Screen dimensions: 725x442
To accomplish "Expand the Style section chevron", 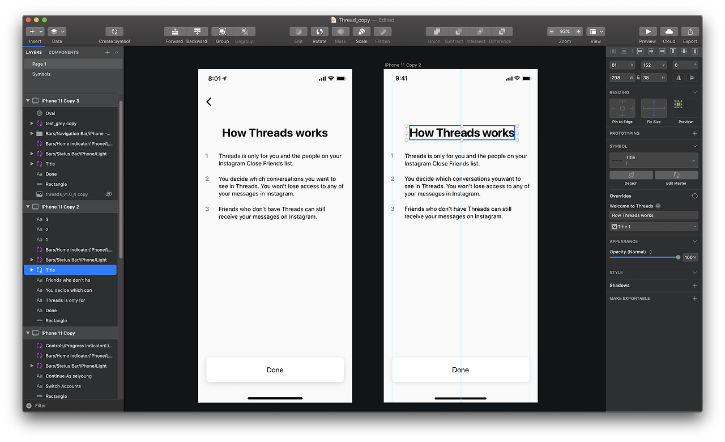I will click(x=695, y=273).
